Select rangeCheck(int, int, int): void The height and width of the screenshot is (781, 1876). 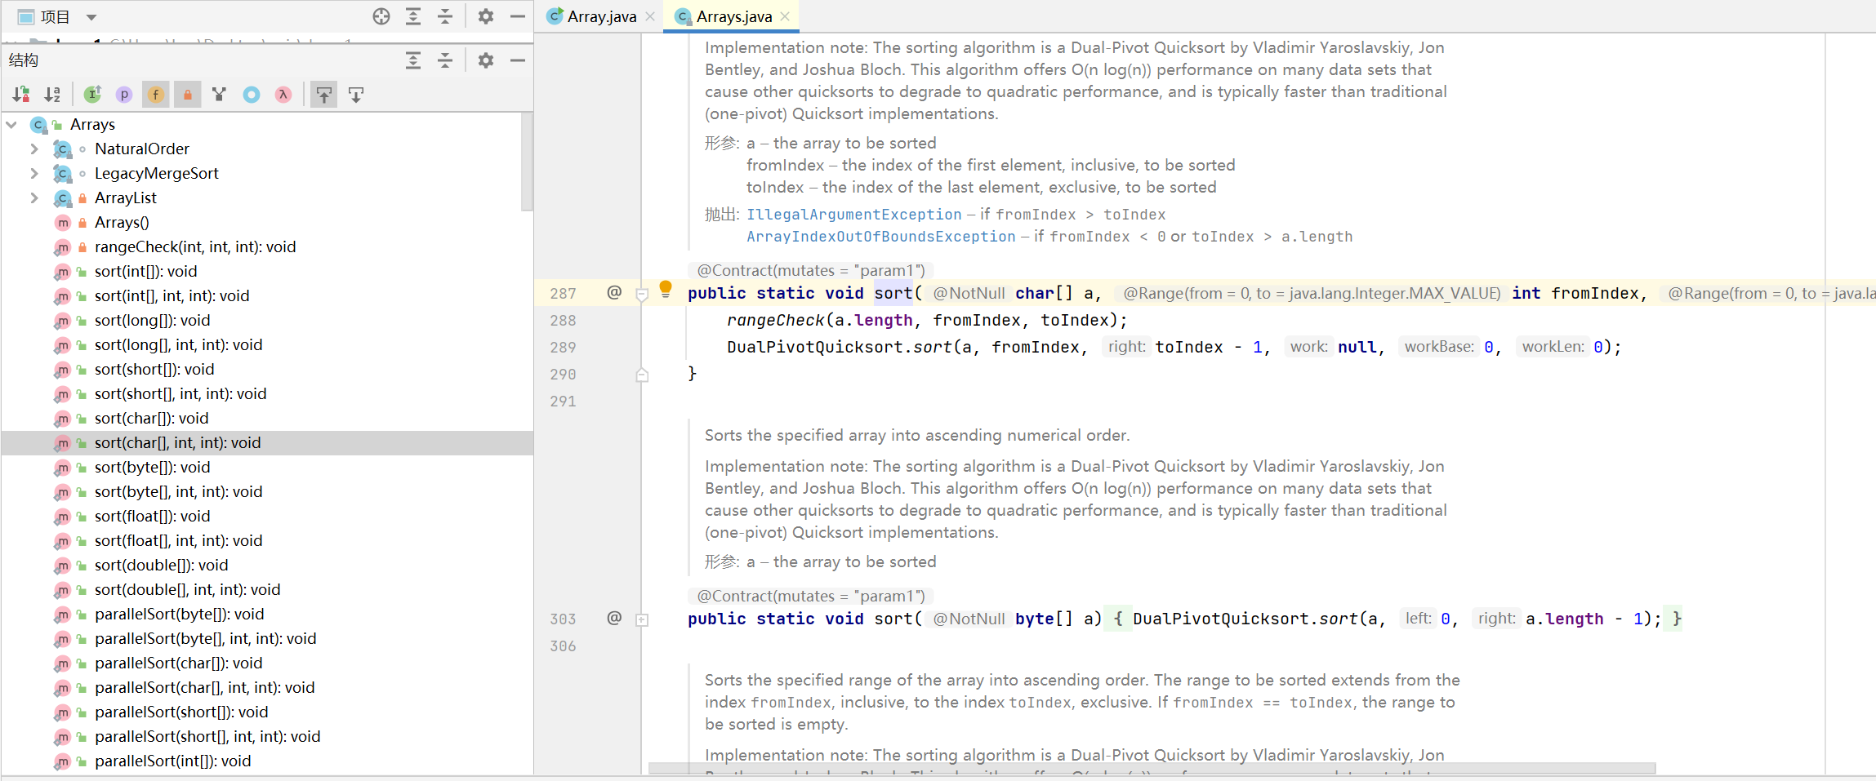(195, 247)
